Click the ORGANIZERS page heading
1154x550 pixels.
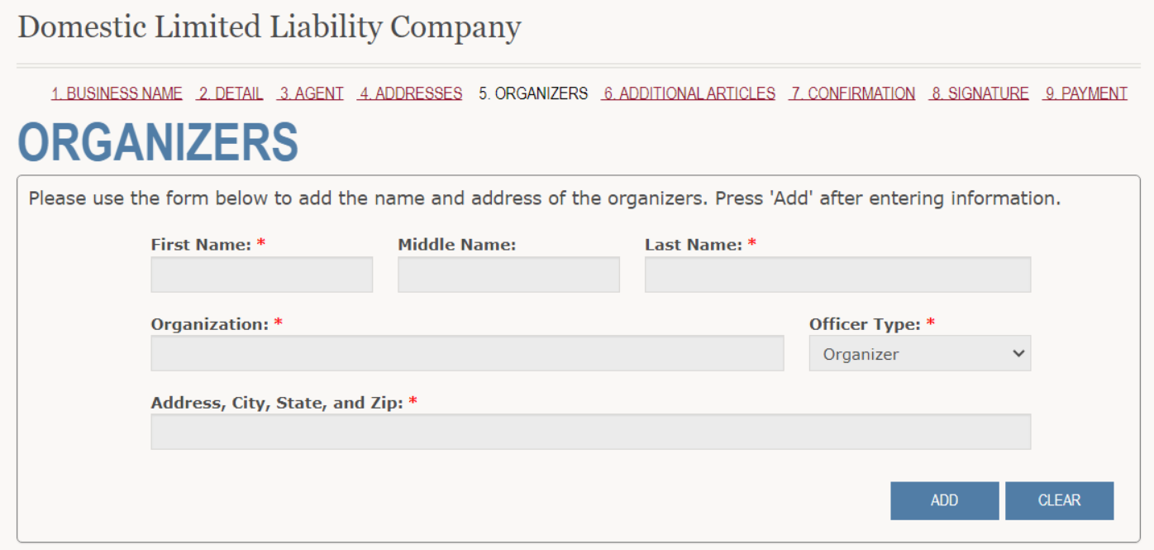click(158, 142)
